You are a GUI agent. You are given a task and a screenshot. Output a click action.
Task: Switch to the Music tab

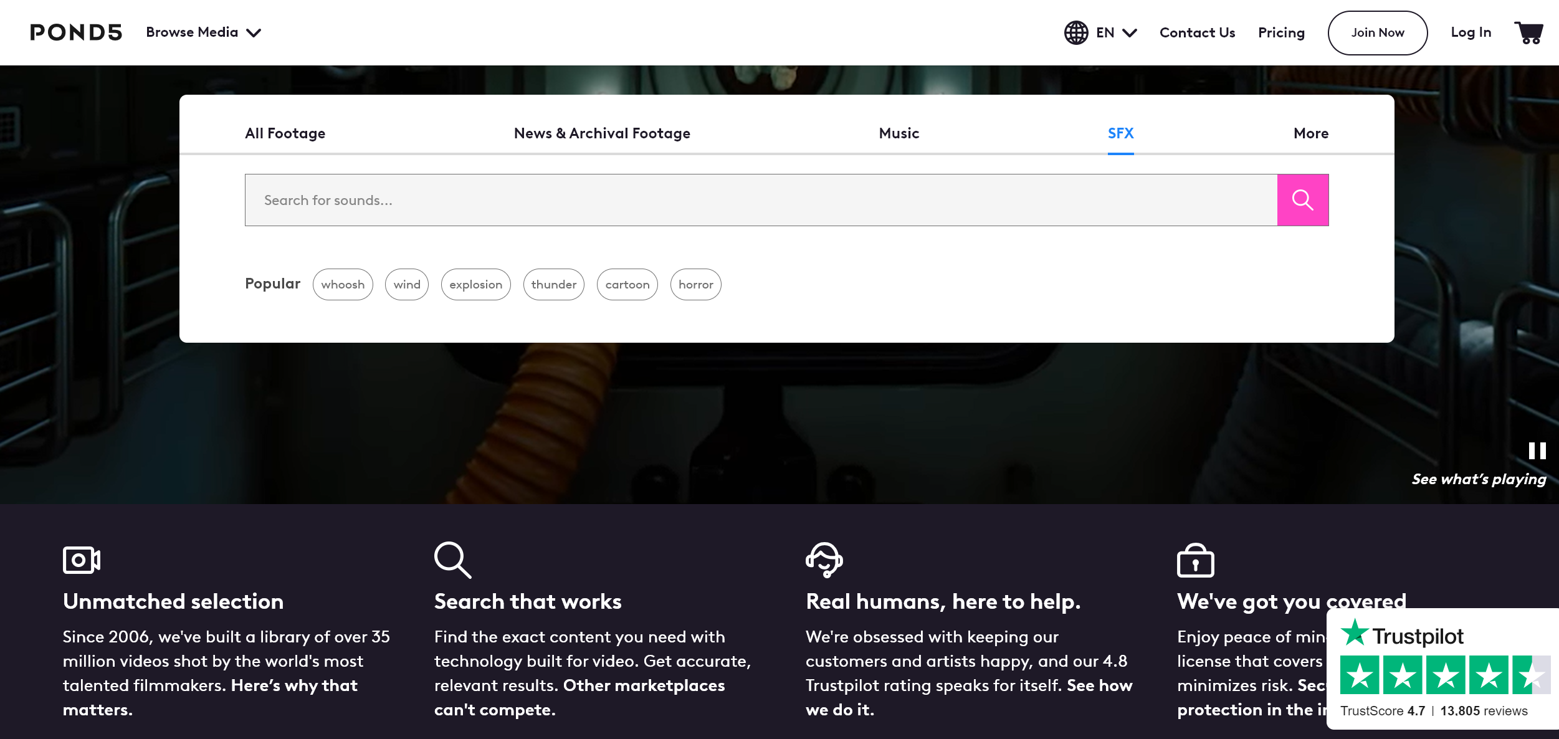point(899,133)
